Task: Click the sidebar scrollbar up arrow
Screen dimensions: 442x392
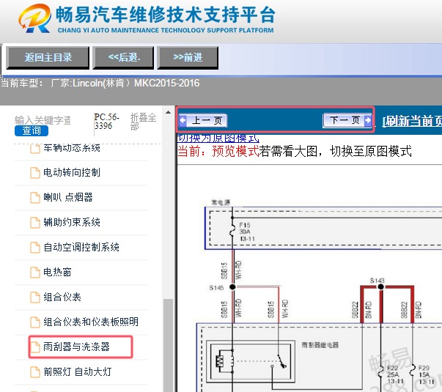Action: [169, 112]
